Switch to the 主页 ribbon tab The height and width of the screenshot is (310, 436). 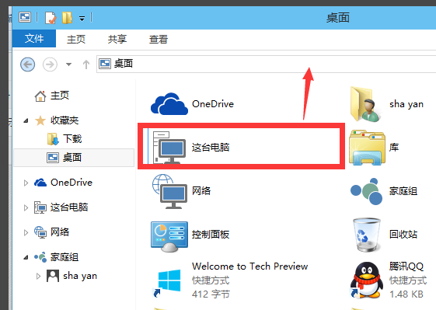tap(76, 39)
